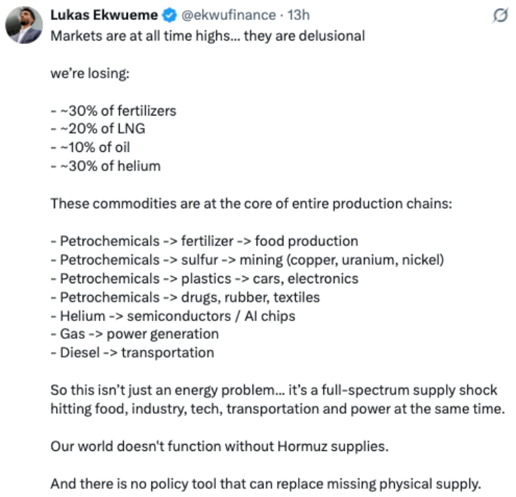
Task: Click the blue verified badge icon
Action: point(169,15)
